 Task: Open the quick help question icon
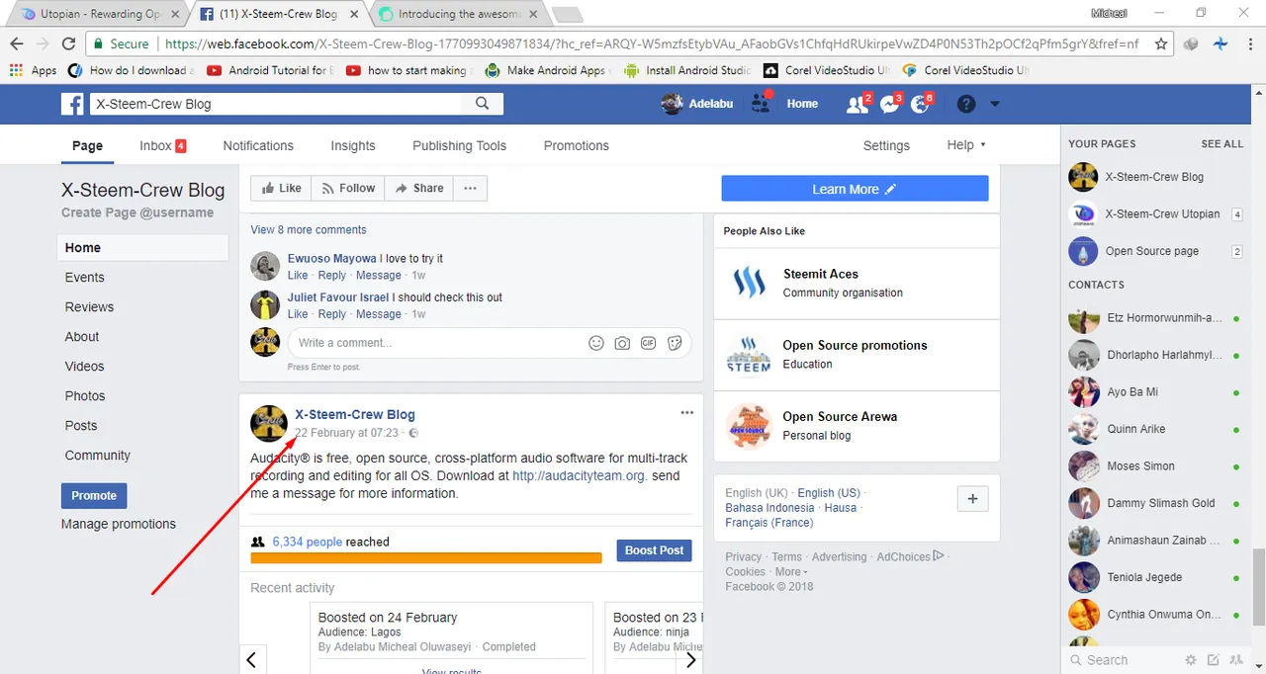966,104
